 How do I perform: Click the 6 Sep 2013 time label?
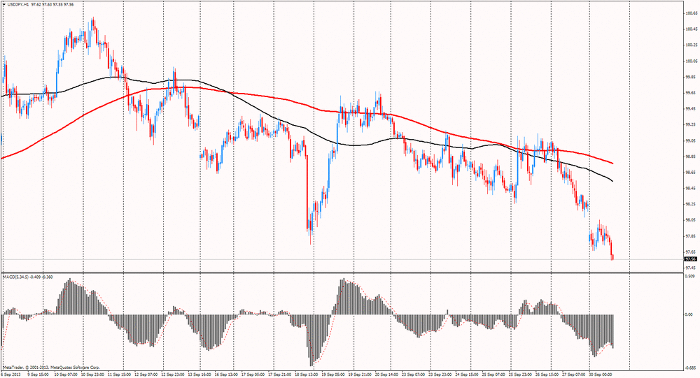pyautogui.click(x=11, y=375)
